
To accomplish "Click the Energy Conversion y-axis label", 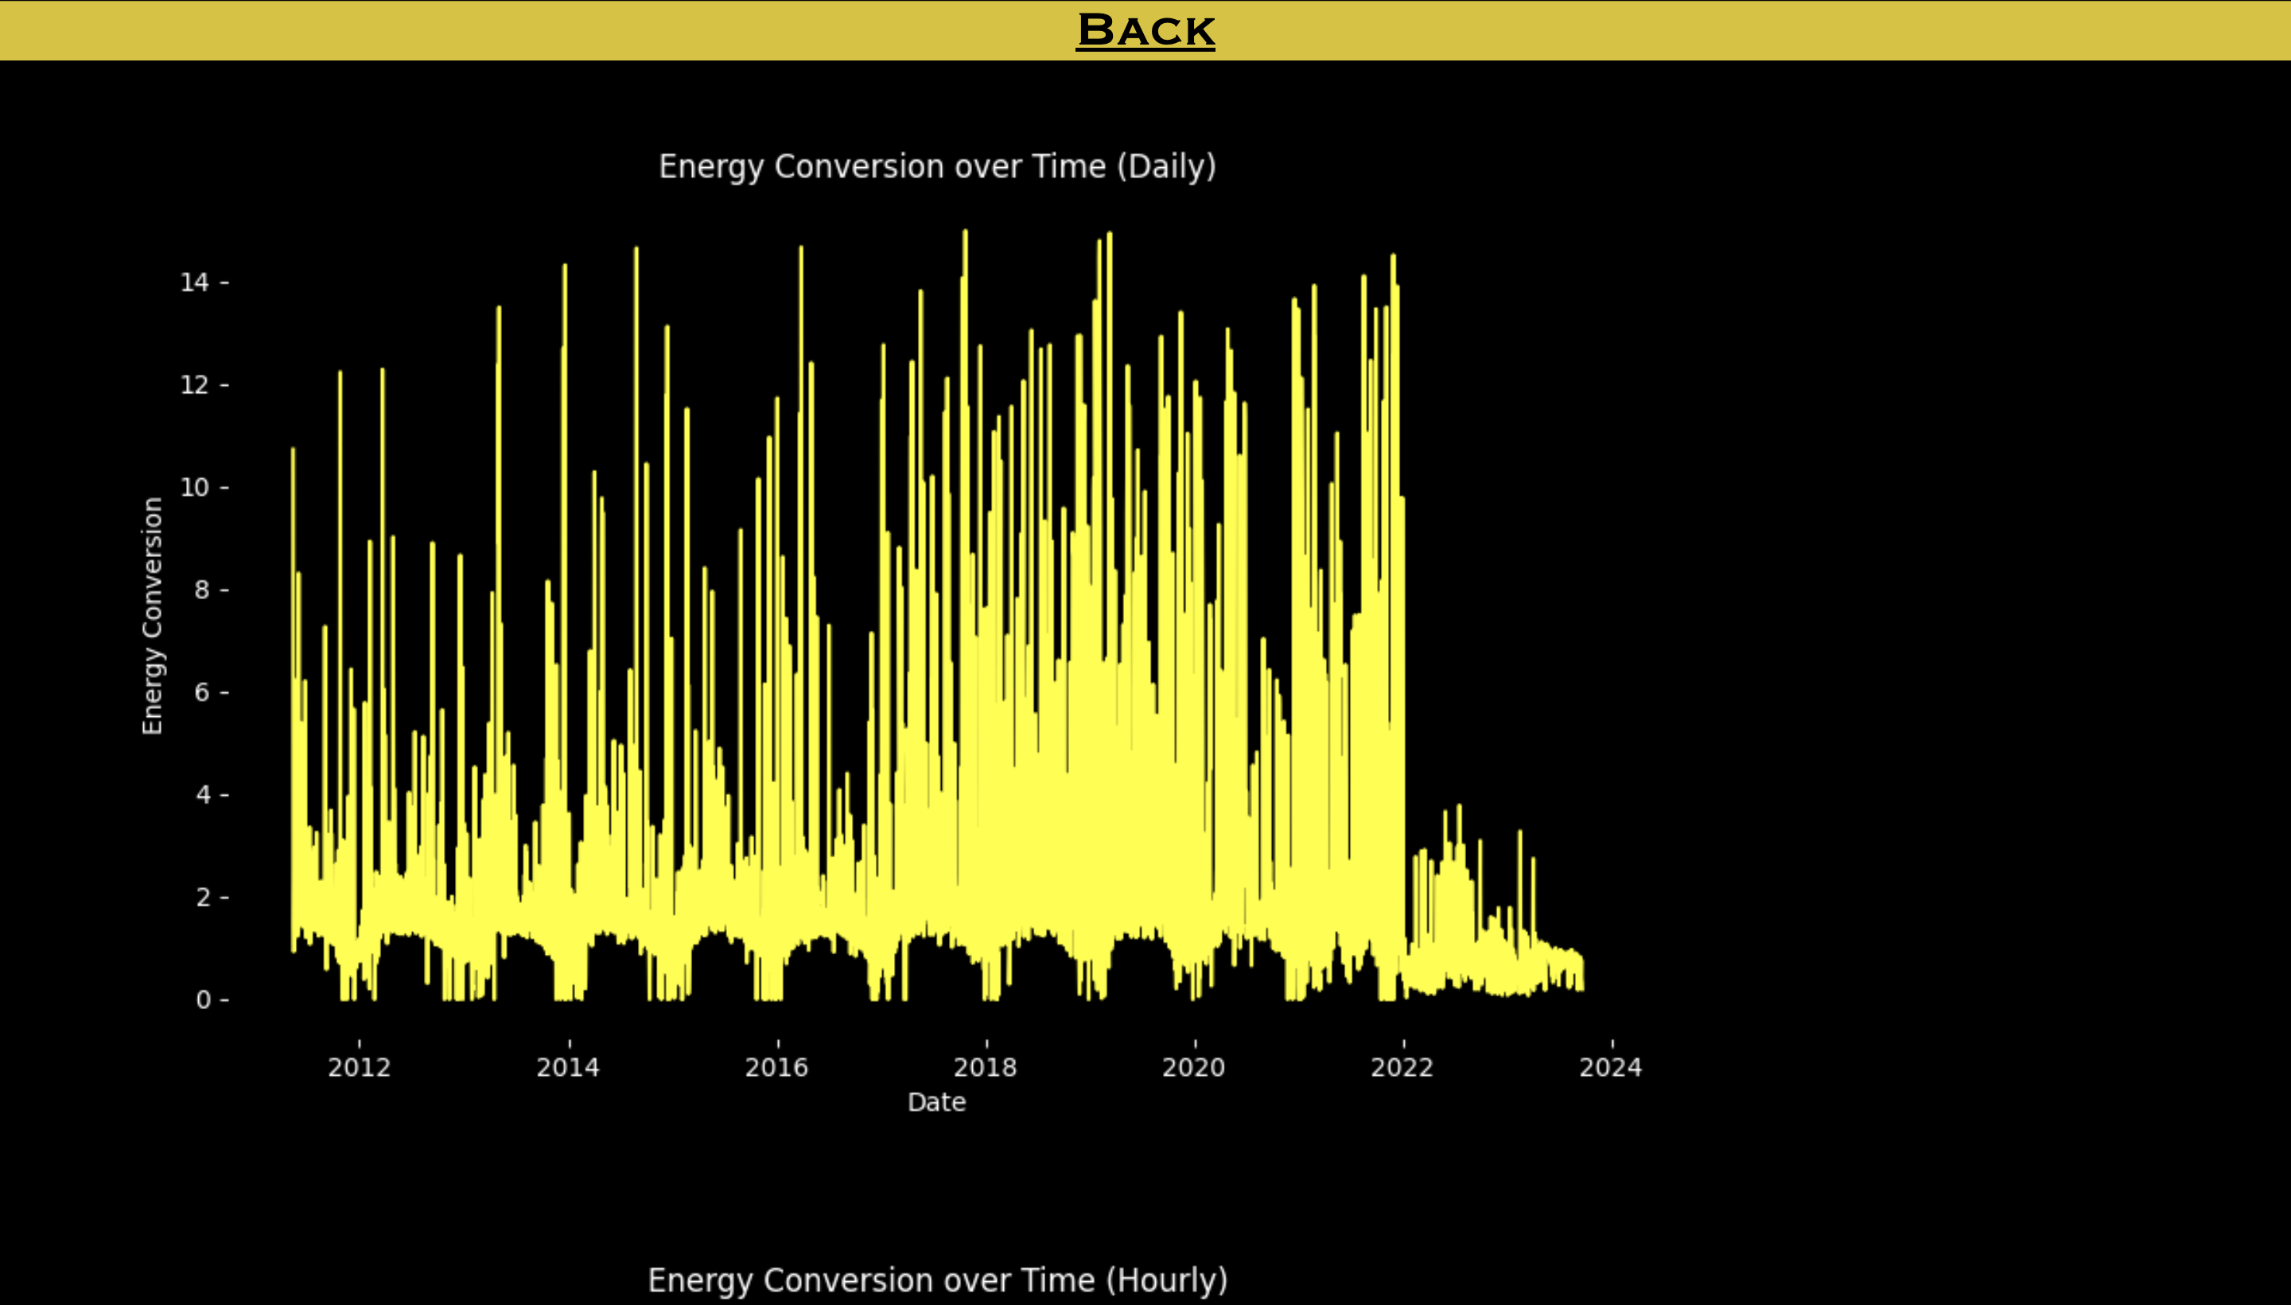I will pyautogui.click(x=152, y=616).
